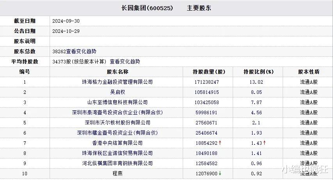Click holding ratio 1.93
Screen dimensions: 333x180
tap(256, 133)
